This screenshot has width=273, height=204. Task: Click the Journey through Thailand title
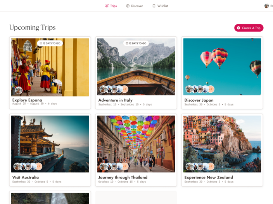[x=123, y=177]
